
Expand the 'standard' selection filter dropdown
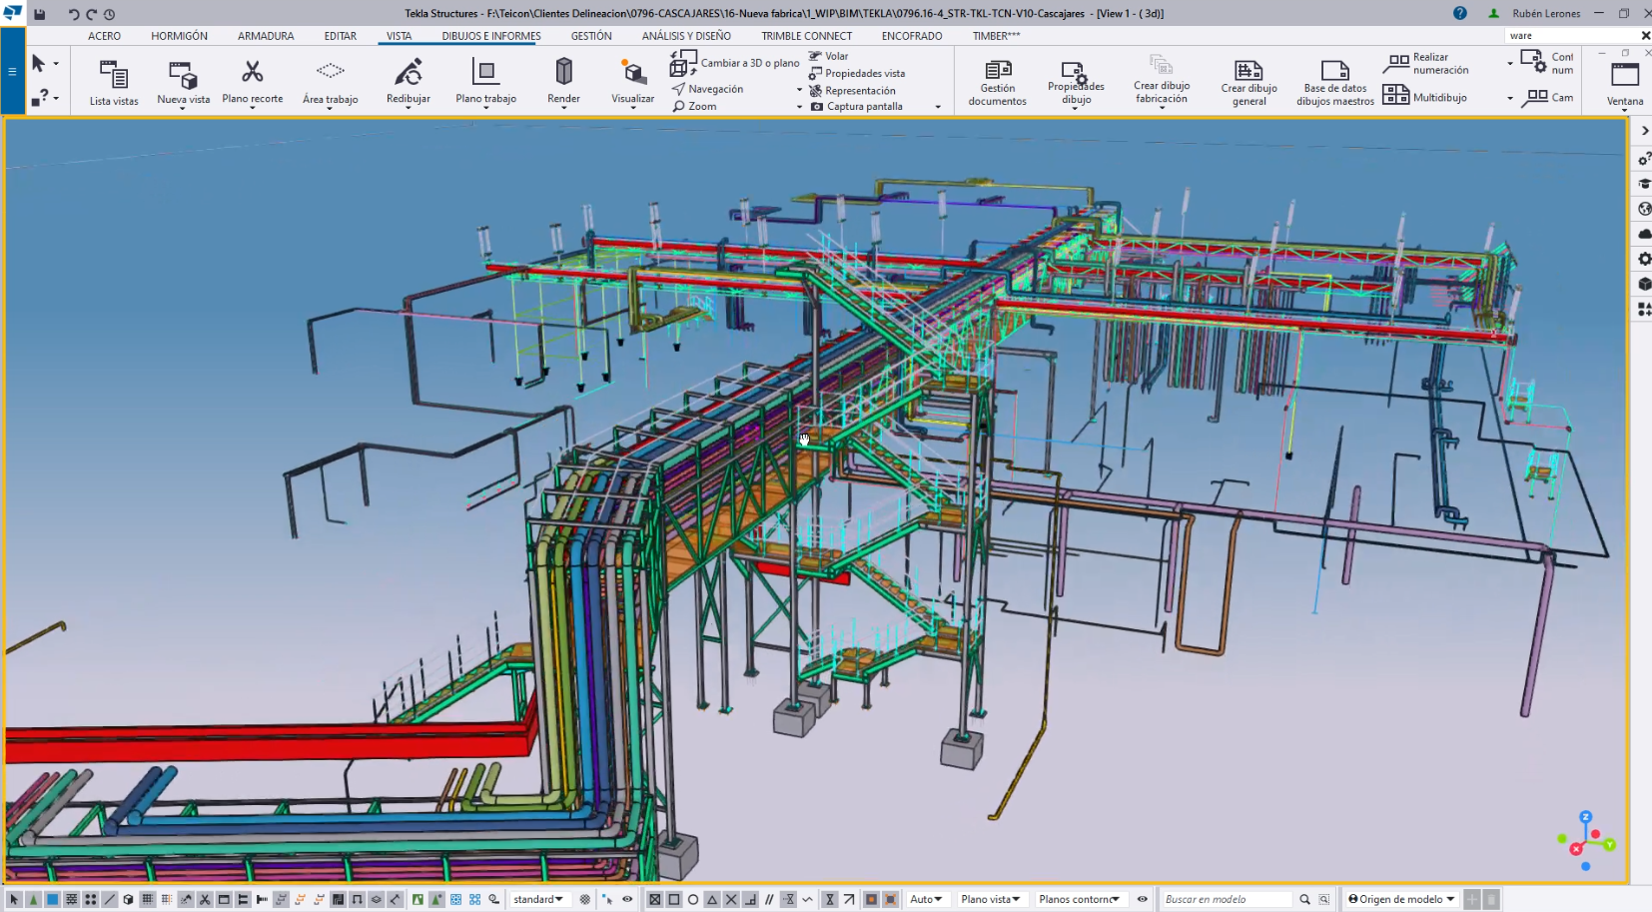[538, 899]
